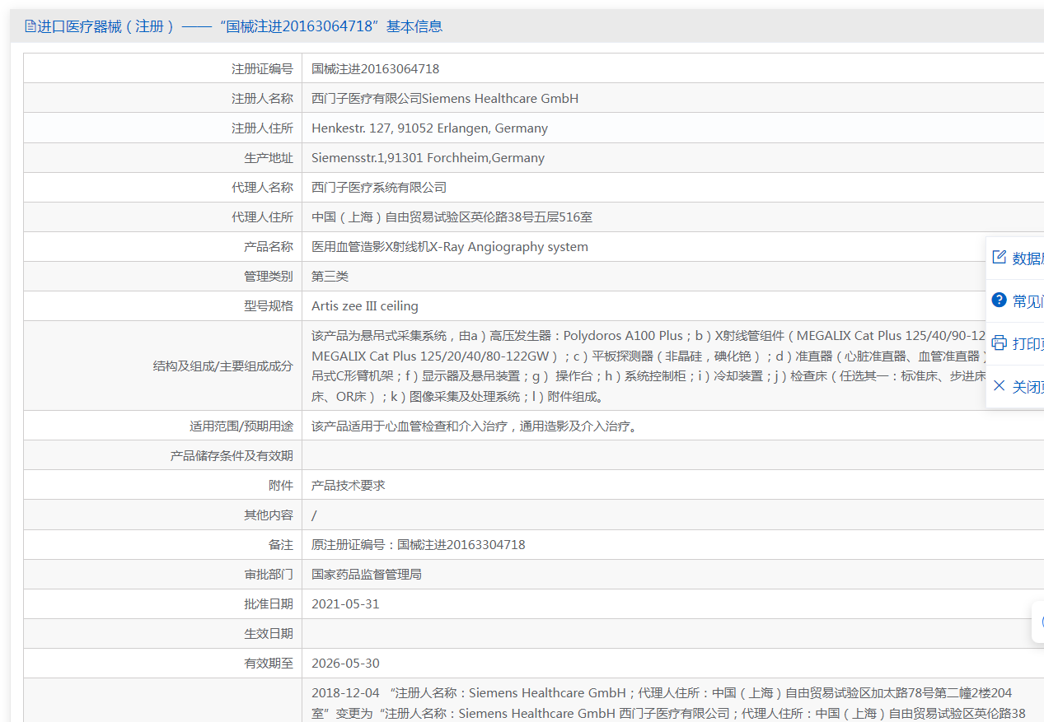The image size is (1044, 722).
Task: Click the 附件 row label
Action: pyautogui.click(x=281, y=486)
